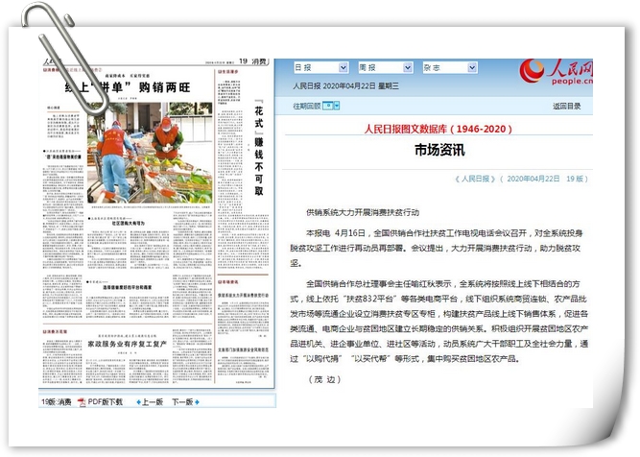
Task: Open the "花式"赚钱不可取 article on the page image
Action: (258, 148)
